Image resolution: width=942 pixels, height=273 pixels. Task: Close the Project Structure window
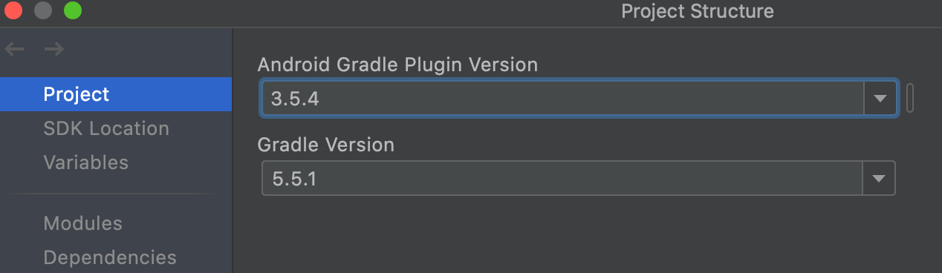(x=13, y=11)
